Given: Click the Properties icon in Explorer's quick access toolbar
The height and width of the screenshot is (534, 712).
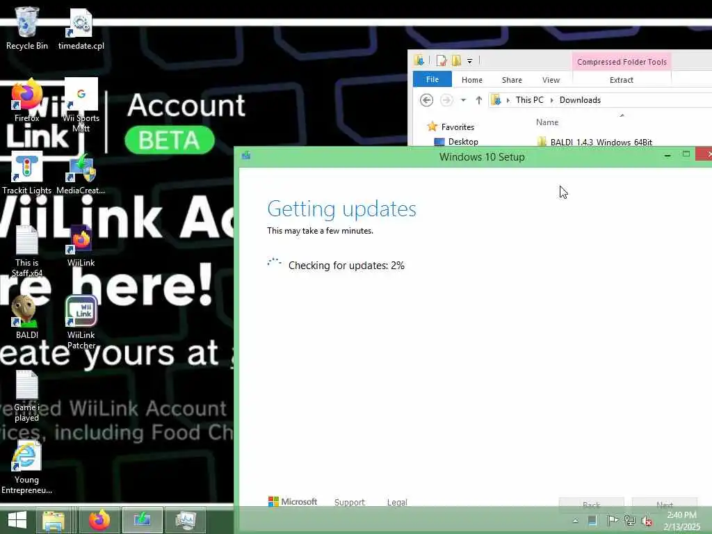Looking at the screenshot, I should (442, 60).
